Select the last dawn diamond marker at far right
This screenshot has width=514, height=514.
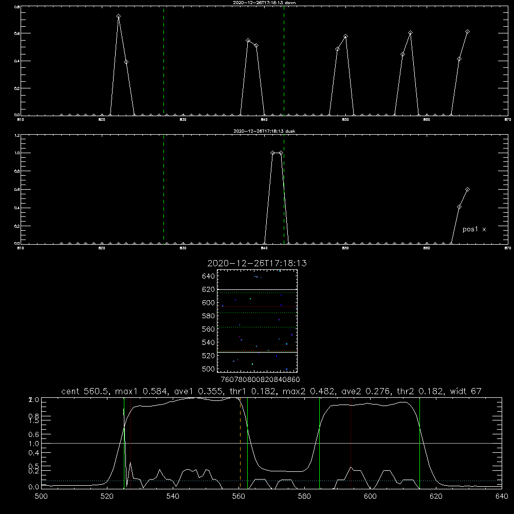[467, 32]
